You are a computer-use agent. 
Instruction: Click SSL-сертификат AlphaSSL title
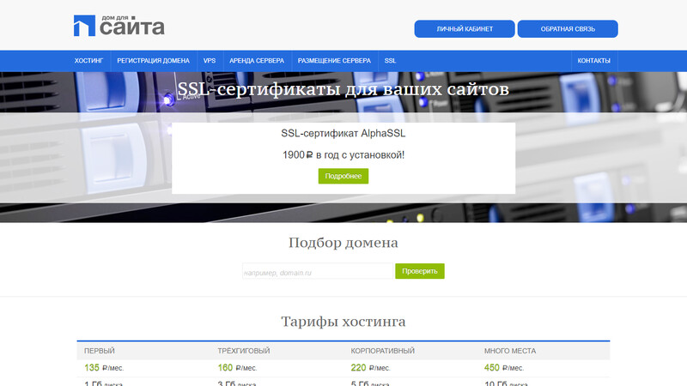(x=343, y=134)
